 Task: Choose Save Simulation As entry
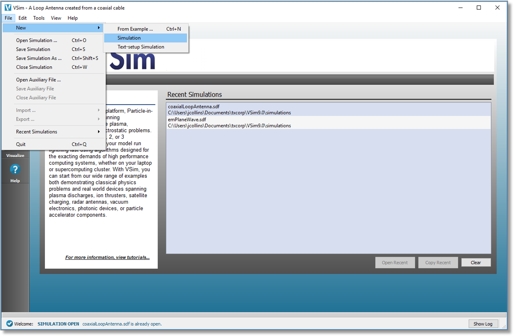[53, 58]
